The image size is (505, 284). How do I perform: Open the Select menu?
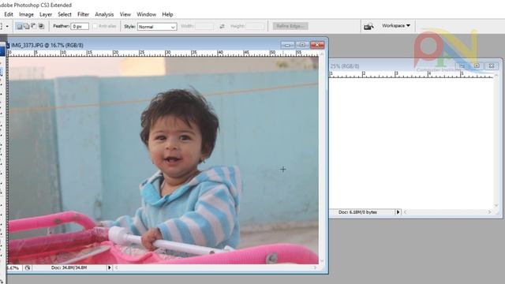(65, 14)
